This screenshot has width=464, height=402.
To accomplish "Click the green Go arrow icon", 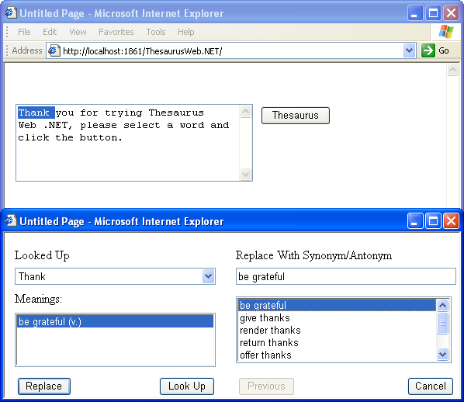I will [428, 50].
